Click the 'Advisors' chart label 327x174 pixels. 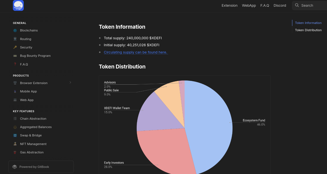[110, 82]
